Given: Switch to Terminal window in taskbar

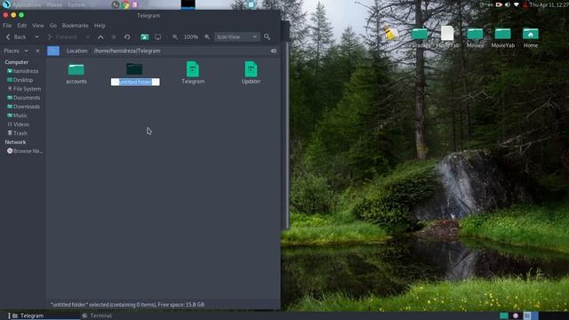Looking at the screenshot, I should tap(97, 316).
